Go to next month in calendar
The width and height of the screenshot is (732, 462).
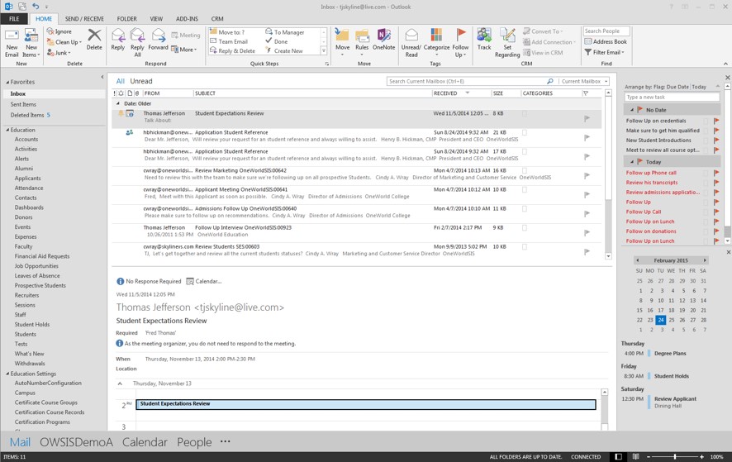(705, 260)
